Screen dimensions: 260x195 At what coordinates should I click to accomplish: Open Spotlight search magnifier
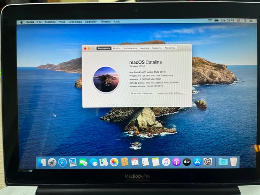click(245, 21)
